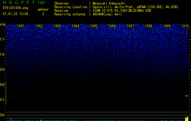Click the bright meteor echo near 1310

tap(187, 96)
